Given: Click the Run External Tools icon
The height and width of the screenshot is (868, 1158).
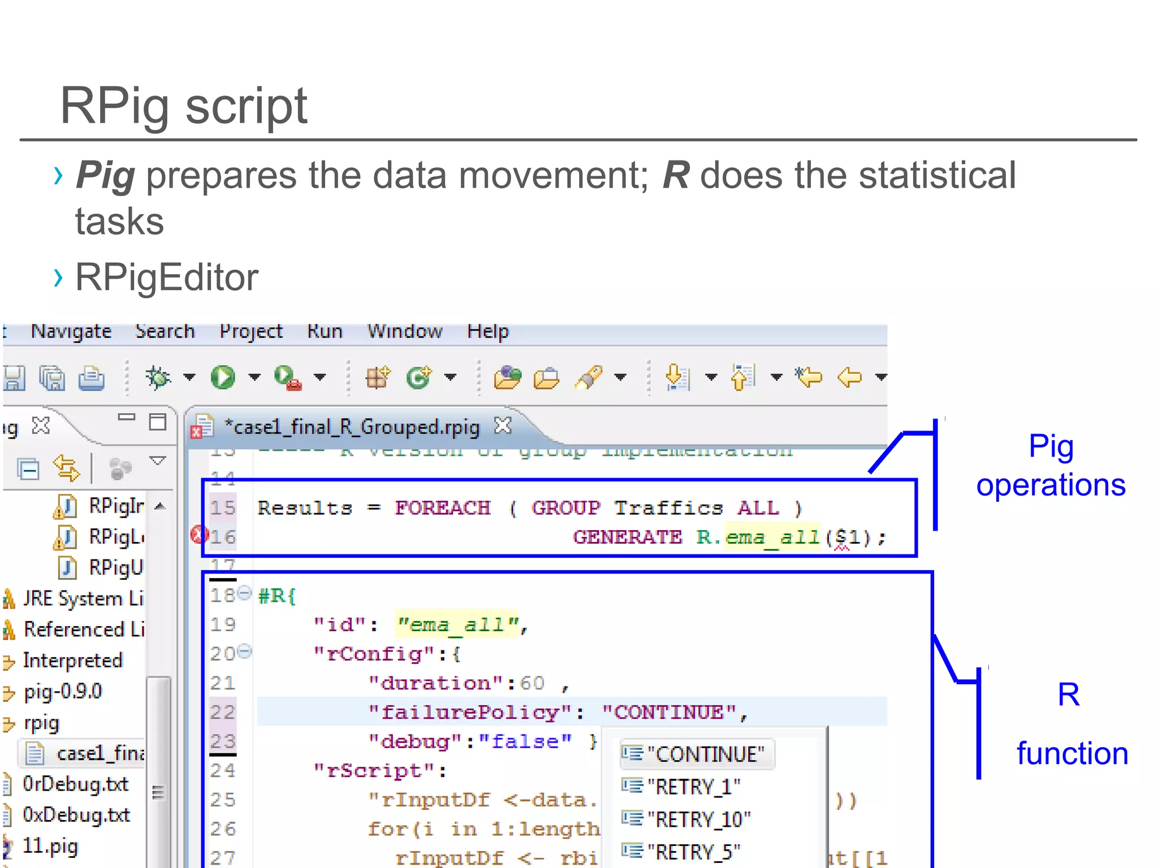Looking at the screenshot, I should (288, 377).
